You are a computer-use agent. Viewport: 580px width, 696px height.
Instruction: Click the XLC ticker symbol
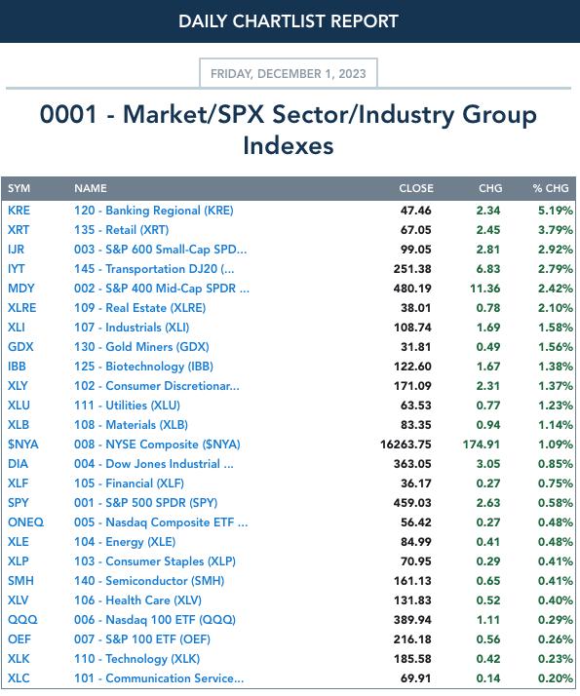tap(19, 678)
